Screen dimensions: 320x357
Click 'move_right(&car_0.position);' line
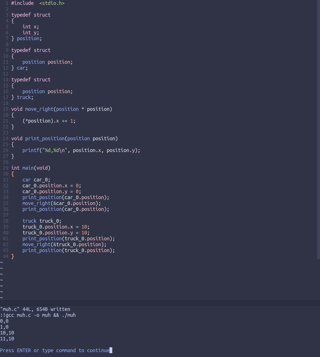[x=61, y=203]
